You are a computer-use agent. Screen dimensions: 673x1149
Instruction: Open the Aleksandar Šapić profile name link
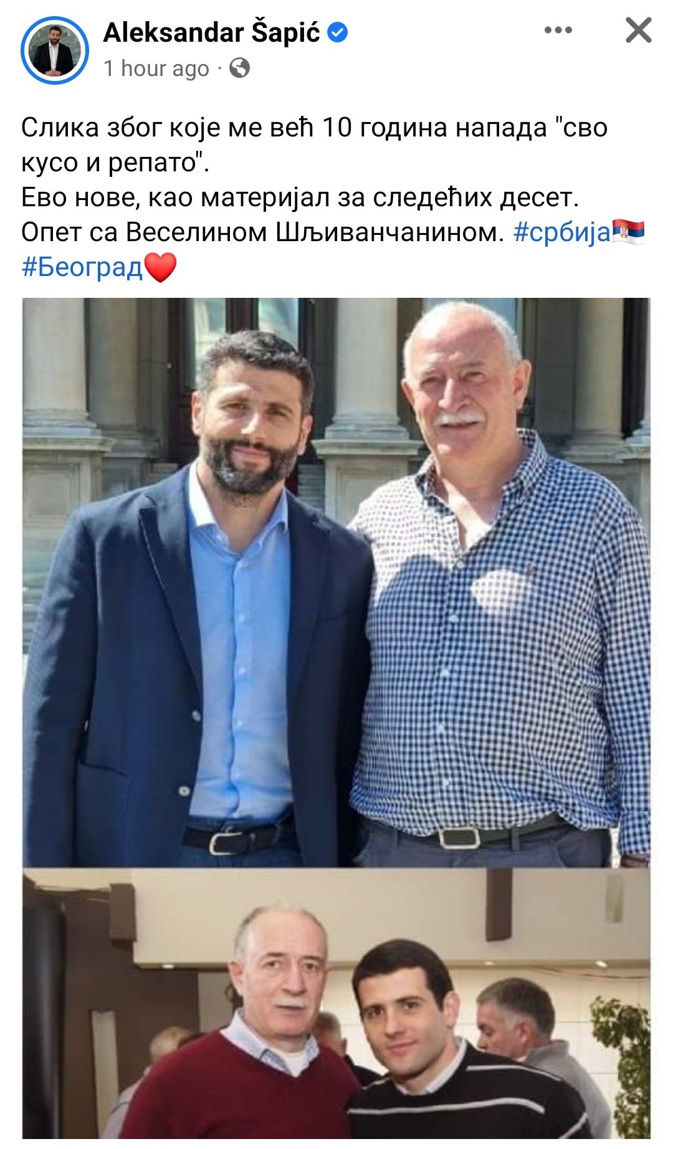[x=211, y=32]
